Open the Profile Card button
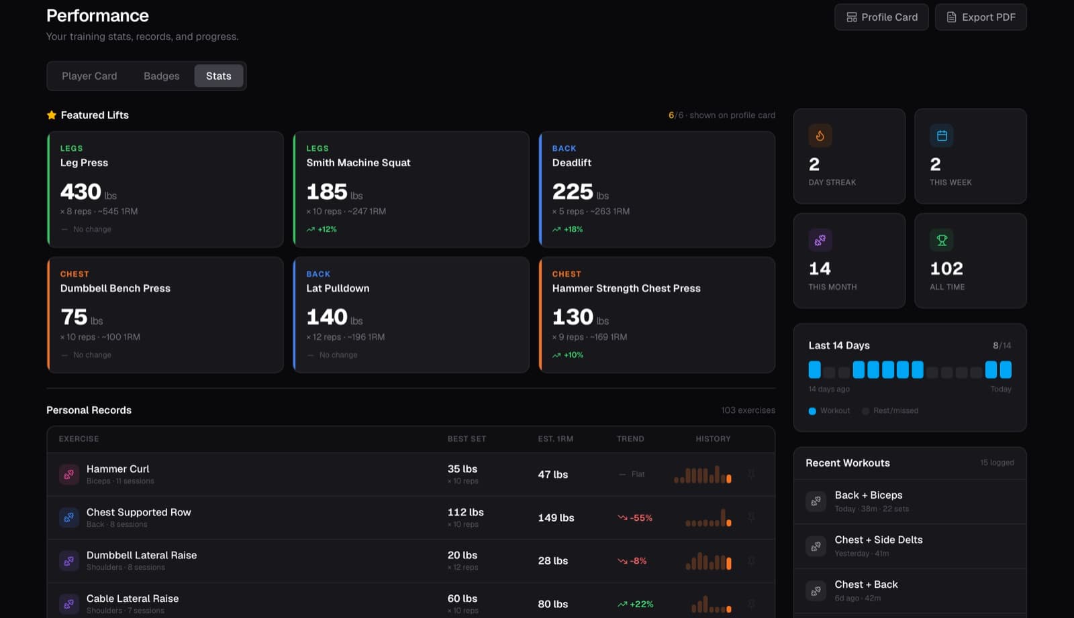This screenshot has width=1074, height=618. tap(881, 17)
